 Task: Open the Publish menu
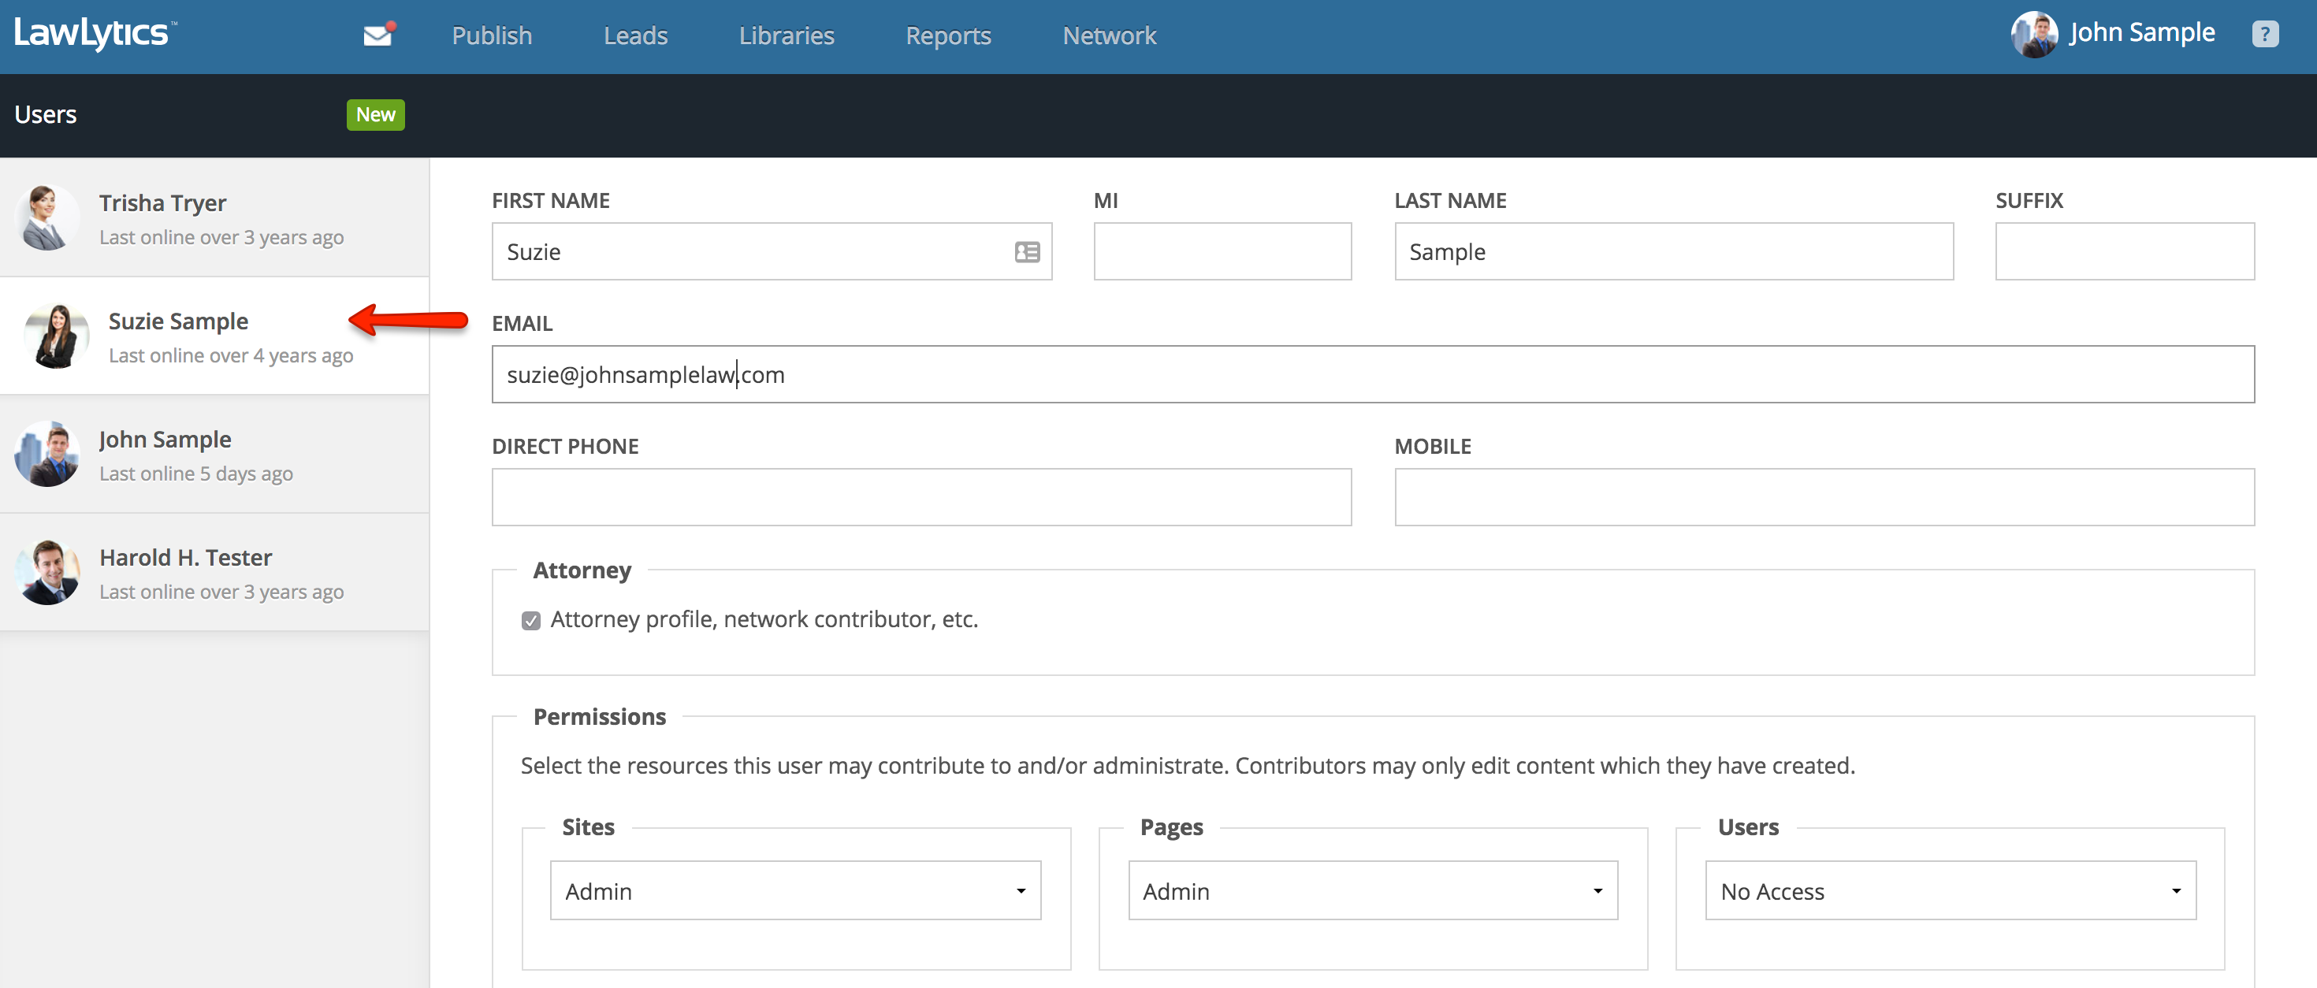[x=491, y=35]
